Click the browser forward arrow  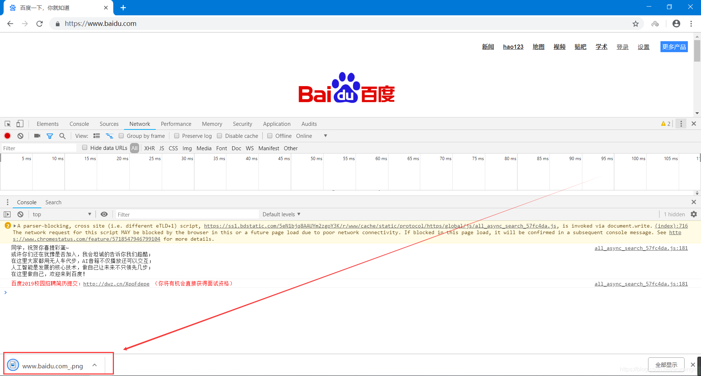pyautogui.click(x=25, y=24)
